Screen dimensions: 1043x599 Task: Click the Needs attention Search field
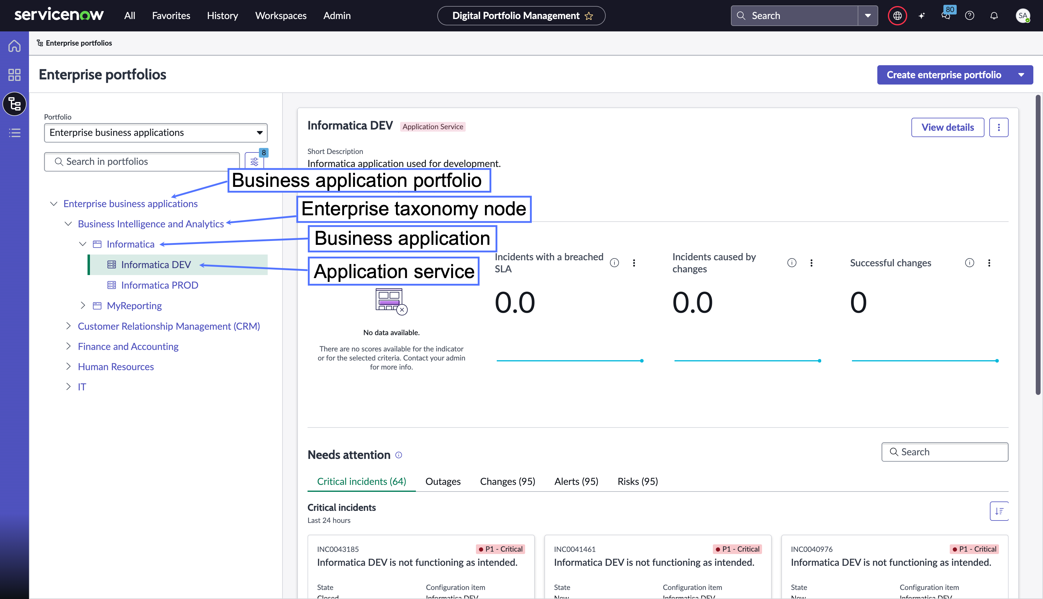(x=945, y=452)
